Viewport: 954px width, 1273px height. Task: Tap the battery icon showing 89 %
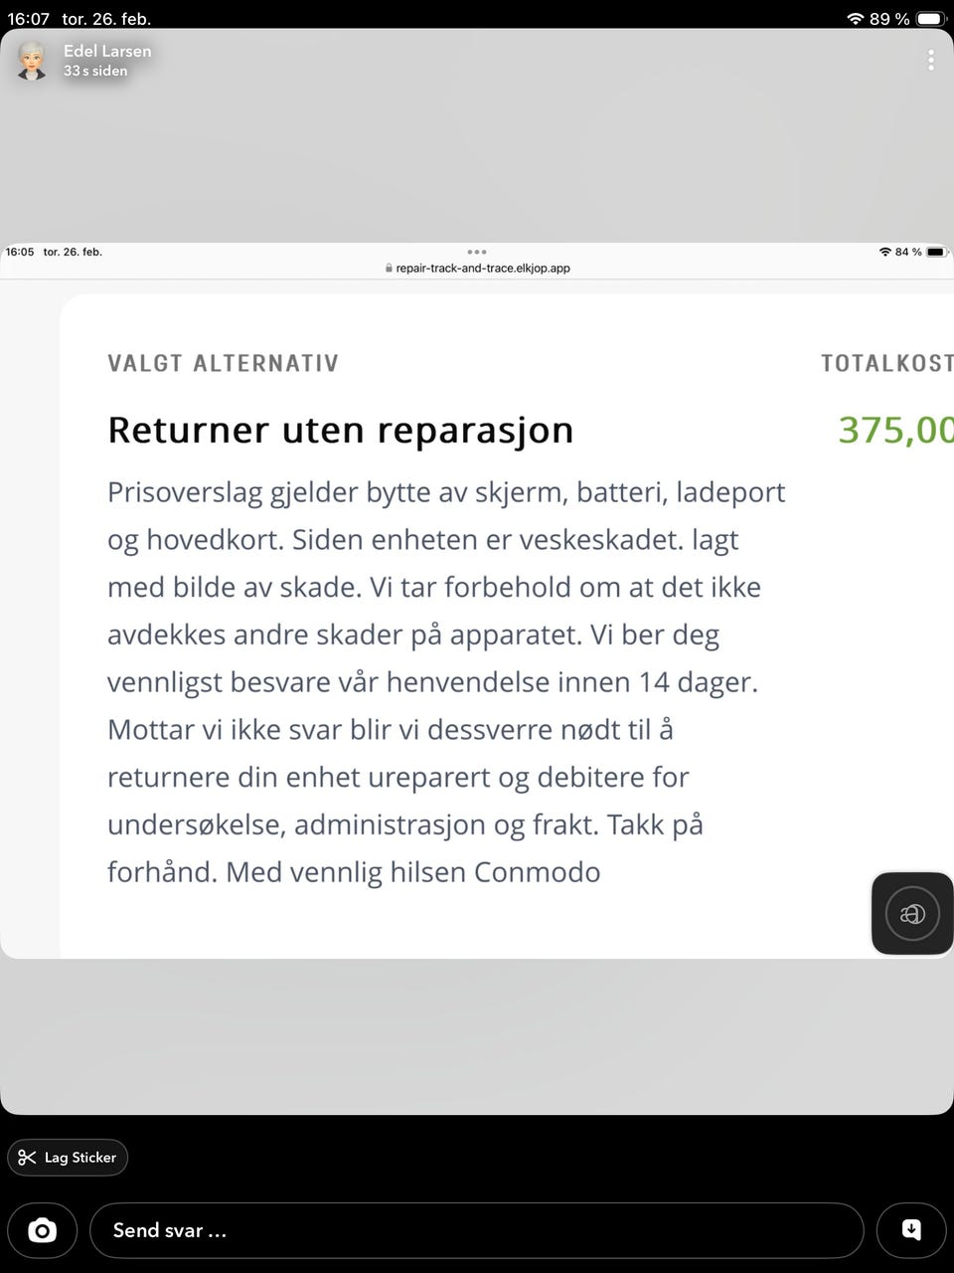coord(931,19)
